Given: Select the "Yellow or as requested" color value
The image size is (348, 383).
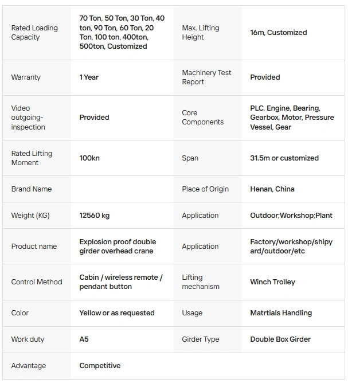Looking at the screenshot, I should 117,313.
